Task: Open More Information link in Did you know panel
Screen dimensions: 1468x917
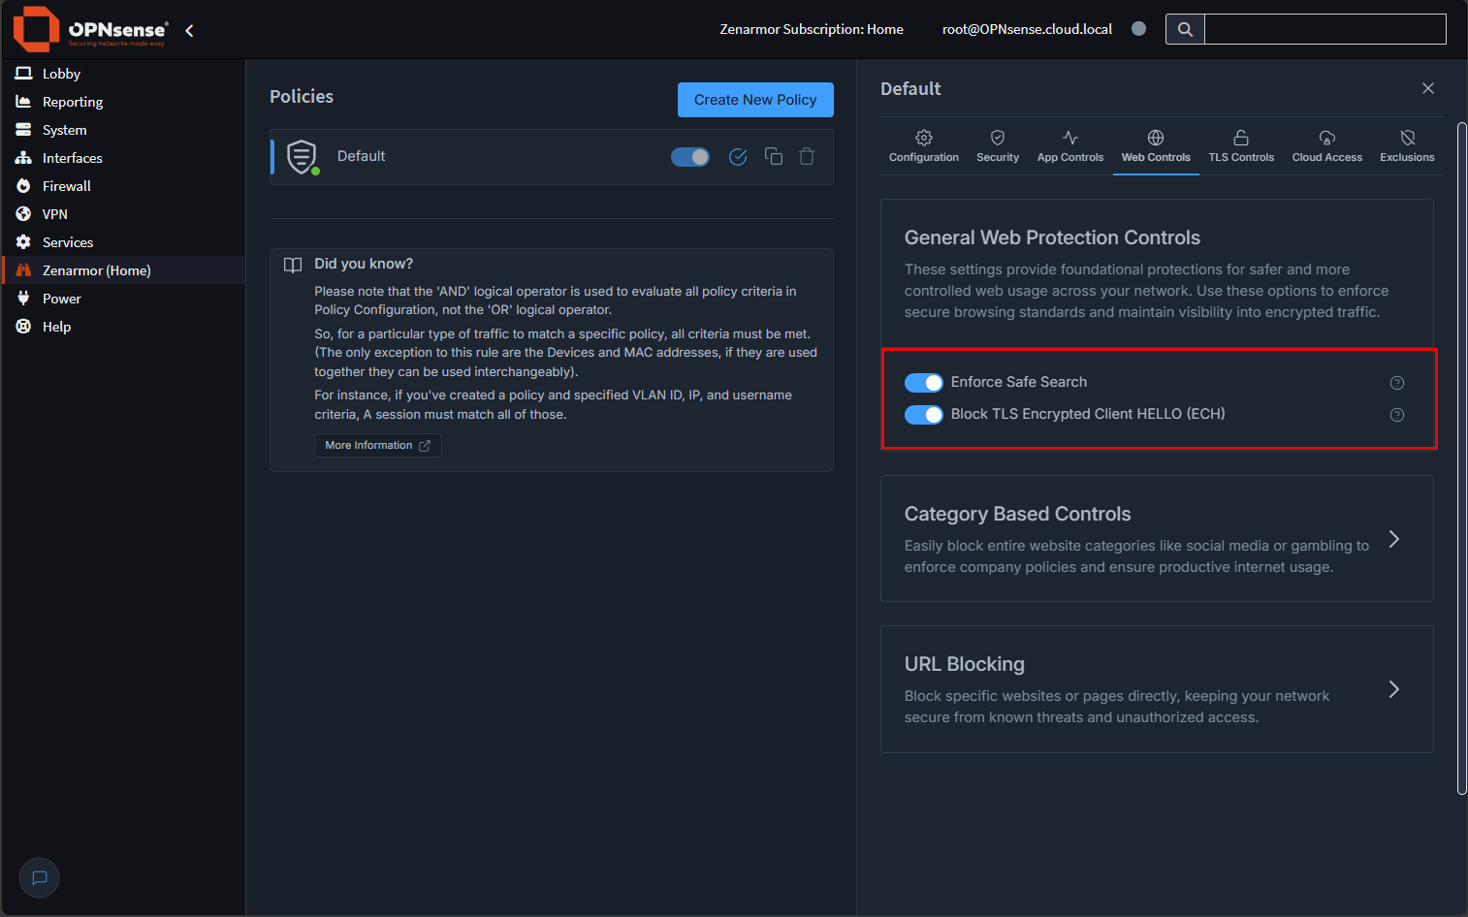Action: [x=377, y=445]
